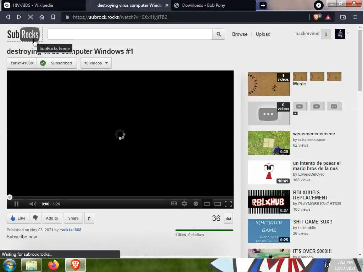Go back with the browser back arrow
The image size is (363, 272).
tap(8, 17)
